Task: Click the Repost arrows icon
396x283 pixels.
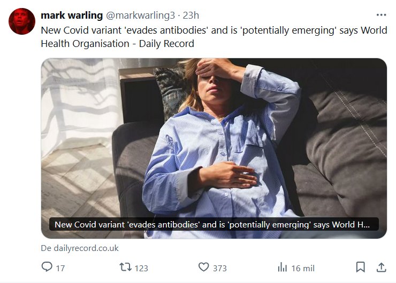Action: coord(124,267)
